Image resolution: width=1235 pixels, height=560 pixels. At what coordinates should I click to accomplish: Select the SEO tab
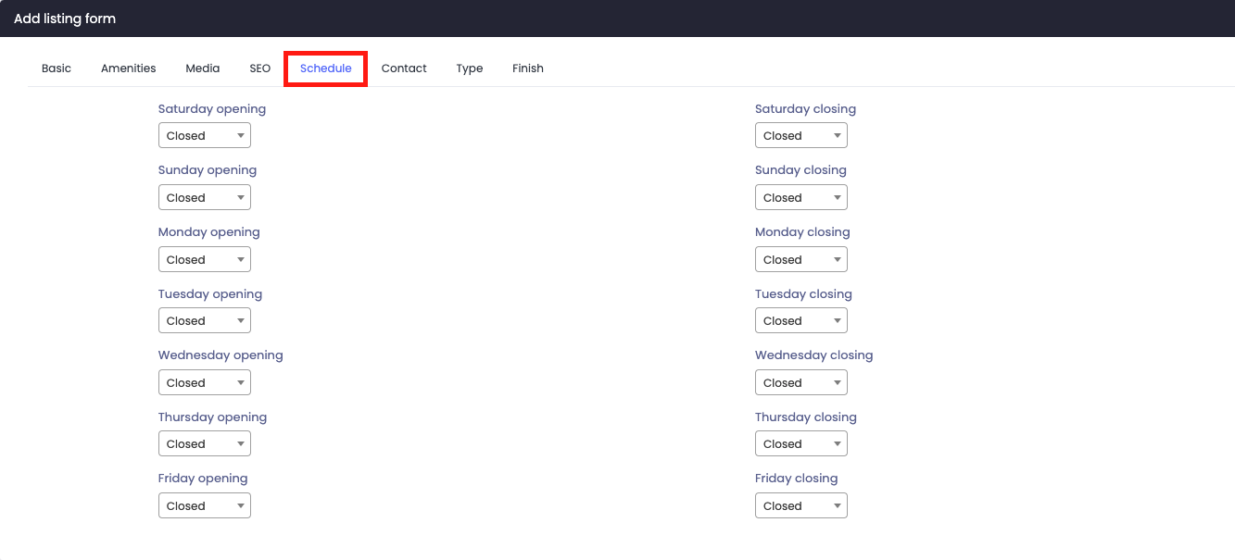point(260,68)
